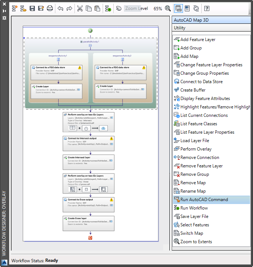Click the Load Layer File icon
This screenshot has height=267, width=253.
tap(177, 140)
